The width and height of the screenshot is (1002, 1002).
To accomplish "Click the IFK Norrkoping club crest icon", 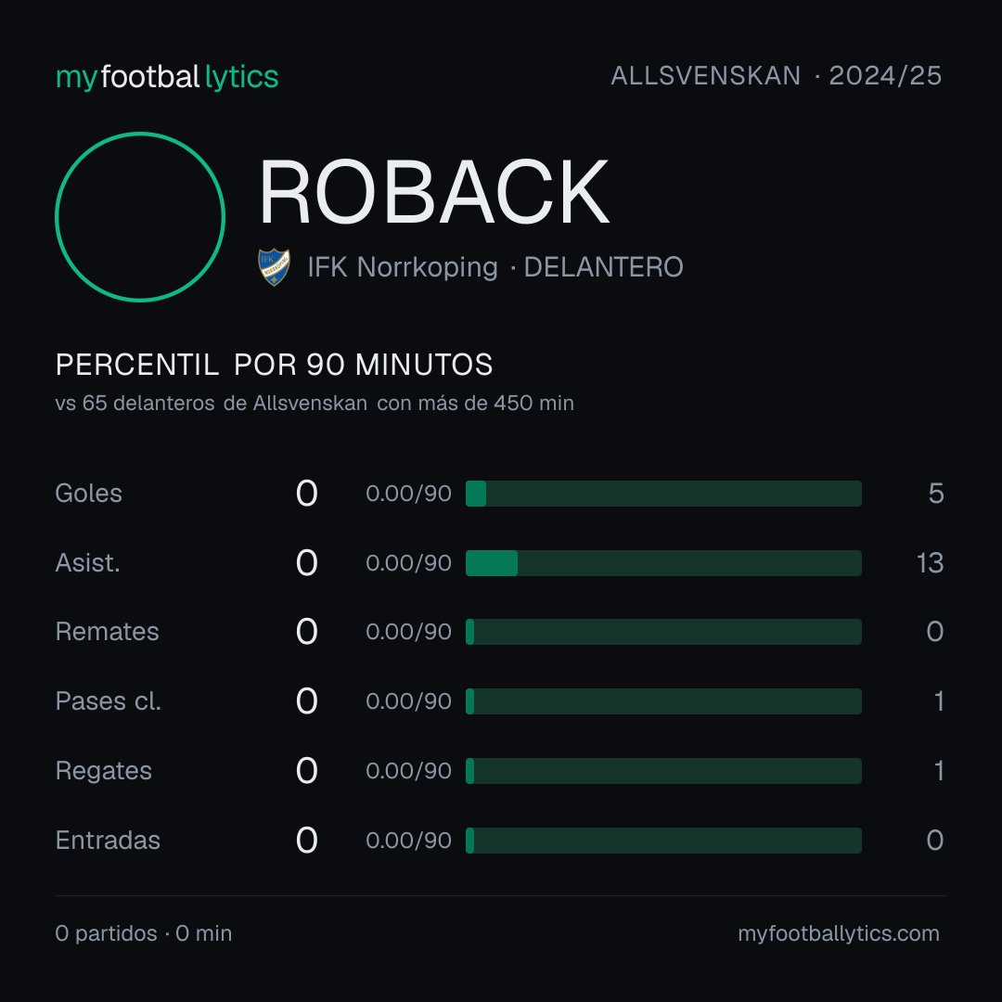I will point(274,267).
